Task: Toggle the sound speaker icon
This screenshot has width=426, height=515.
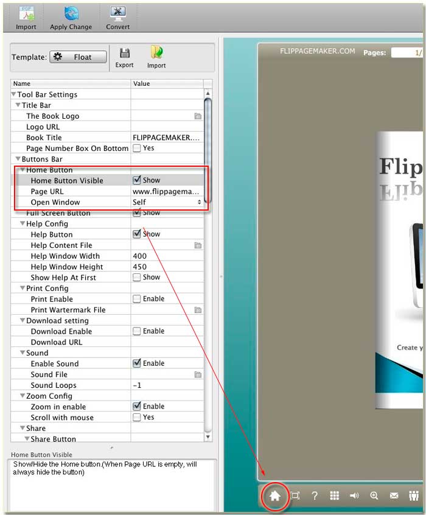Action: pyautogui.click(x=354, y=496)
